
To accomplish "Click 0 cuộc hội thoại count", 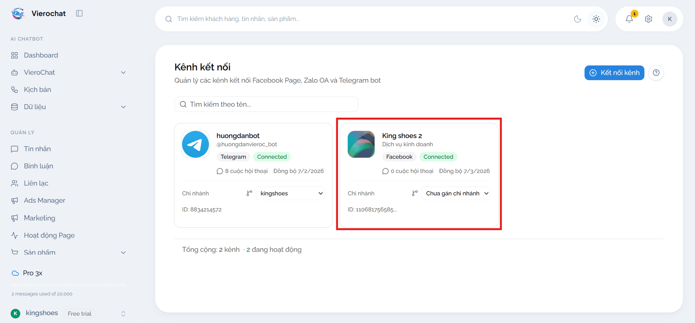I will tap(408, 171).
